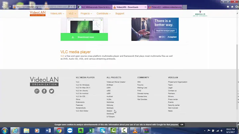Viewport: 239px width, 134px height.
Task: Open VLC for iOS footer link
Action: (80, 97)
